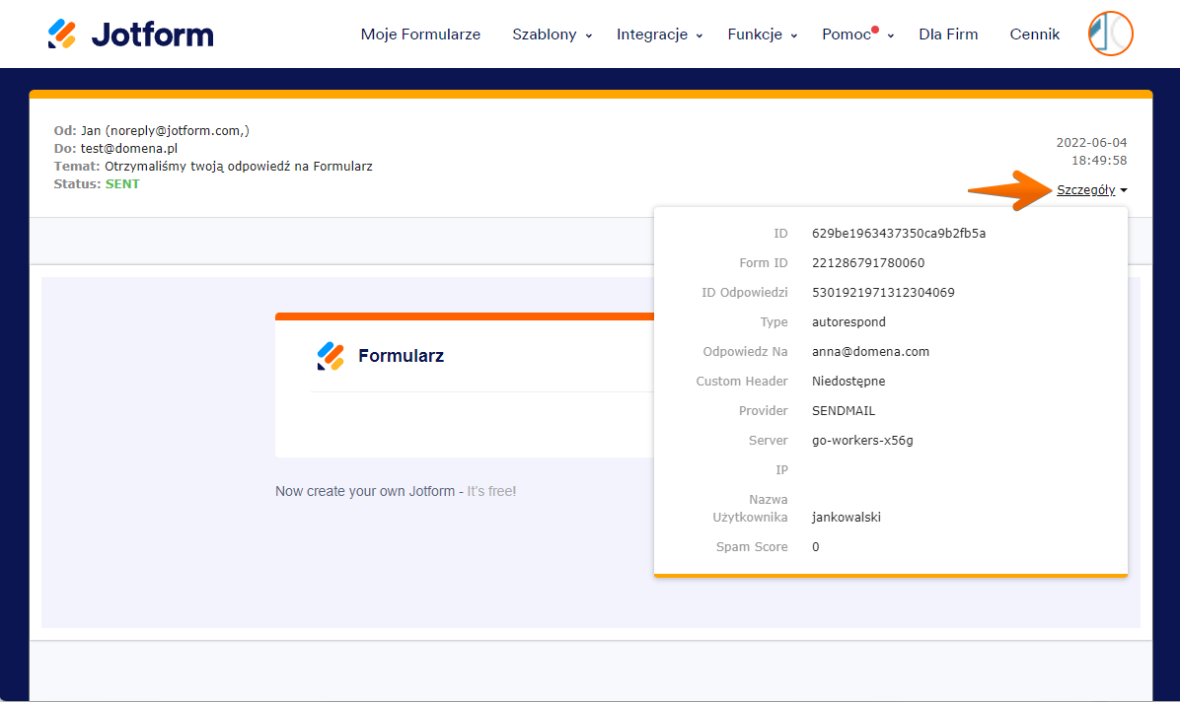Click the Provider value SENDMAIL
This screenshot has height=702, width=1180.
click(x=844, y=411)
